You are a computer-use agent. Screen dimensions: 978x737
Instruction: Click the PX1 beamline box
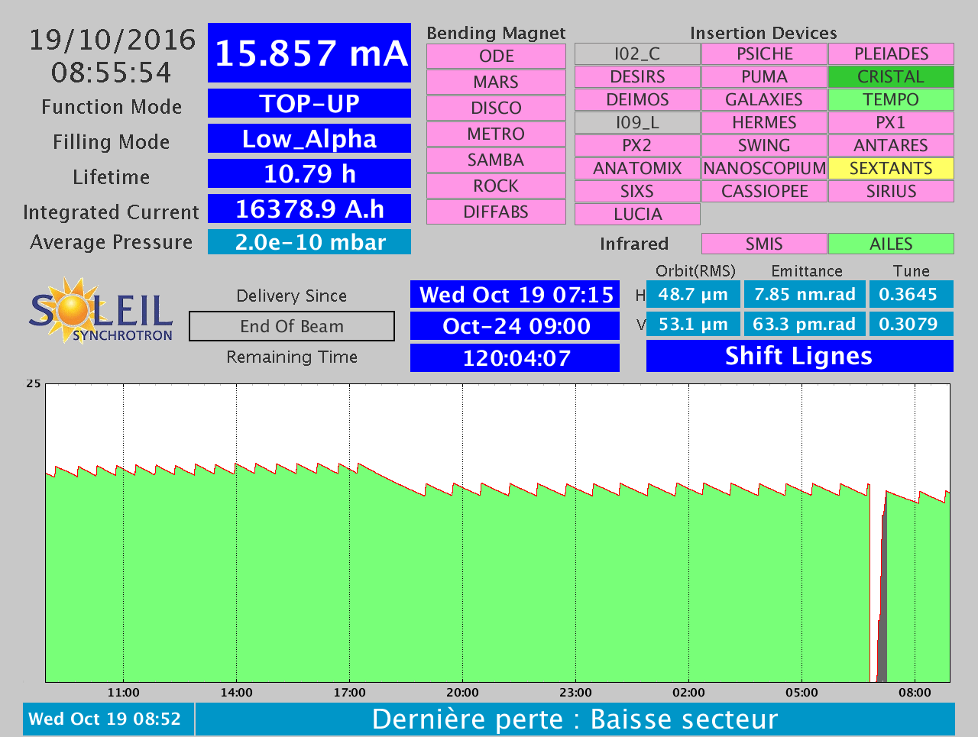coord(891,122)
